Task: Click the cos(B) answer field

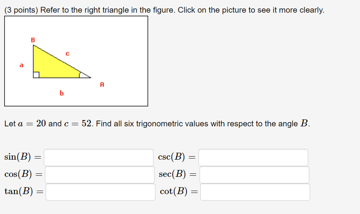Action: tap(99, 175)
